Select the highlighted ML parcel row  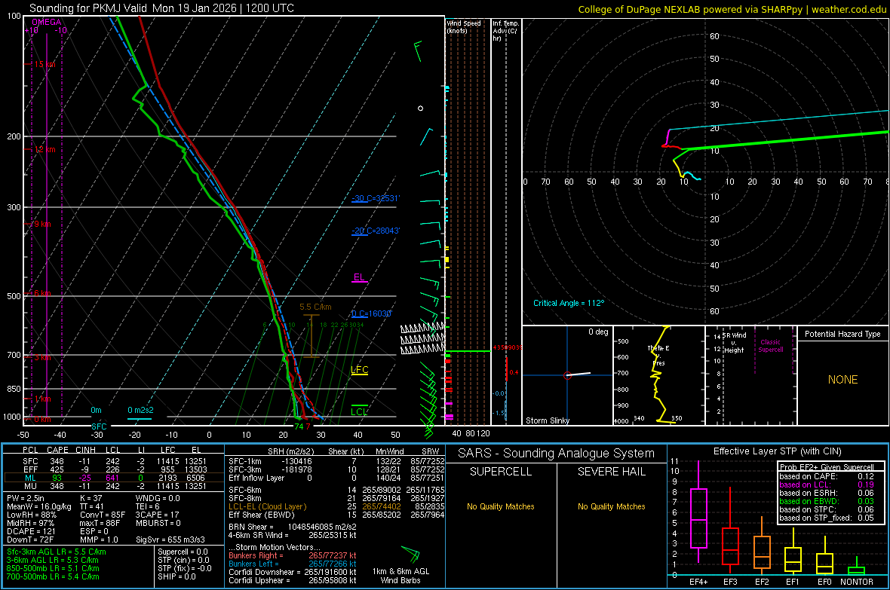pyautogui.click(x=114, y=478)
